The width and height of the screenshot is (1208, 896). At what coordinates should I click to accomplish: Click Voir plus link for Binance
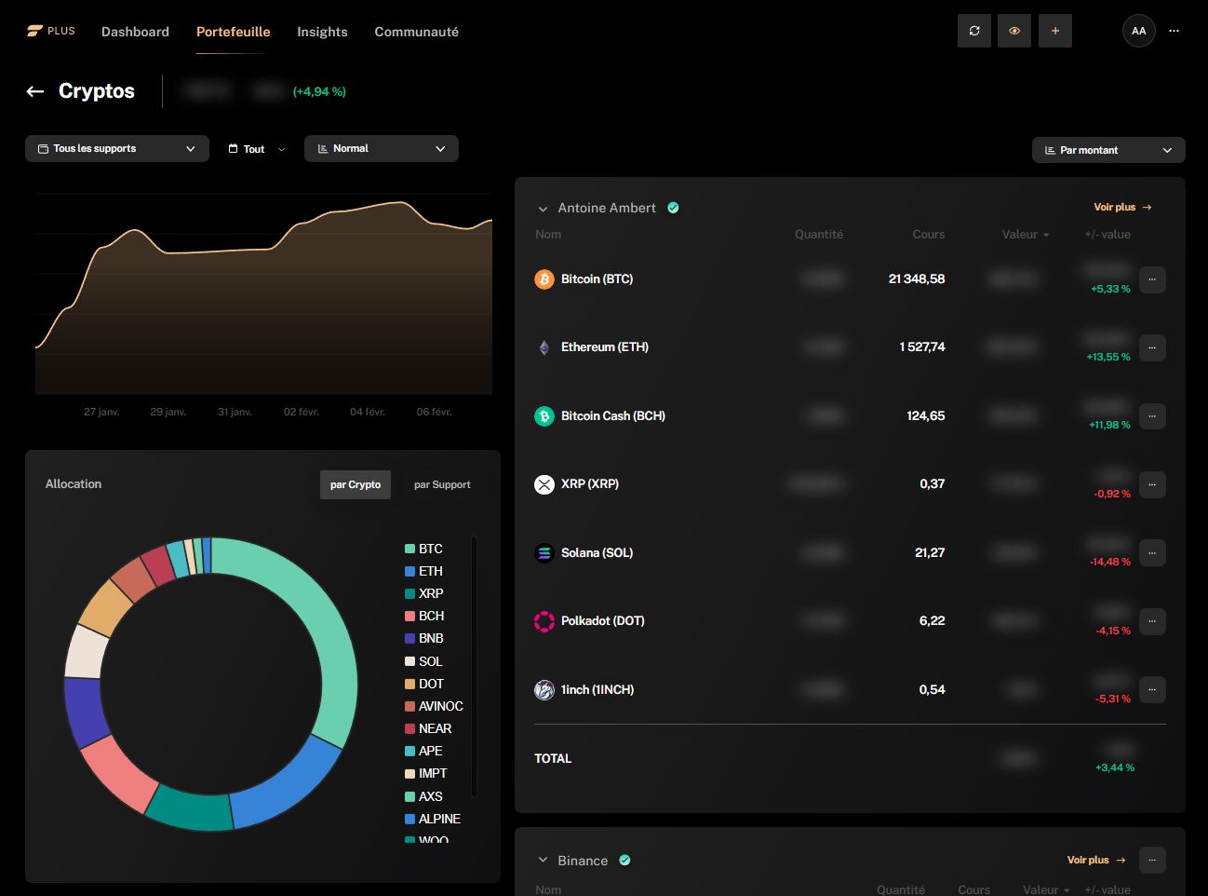1095,860
